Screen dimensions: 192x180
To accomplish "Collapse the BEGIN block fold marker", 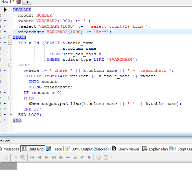I will pos(10,37).
